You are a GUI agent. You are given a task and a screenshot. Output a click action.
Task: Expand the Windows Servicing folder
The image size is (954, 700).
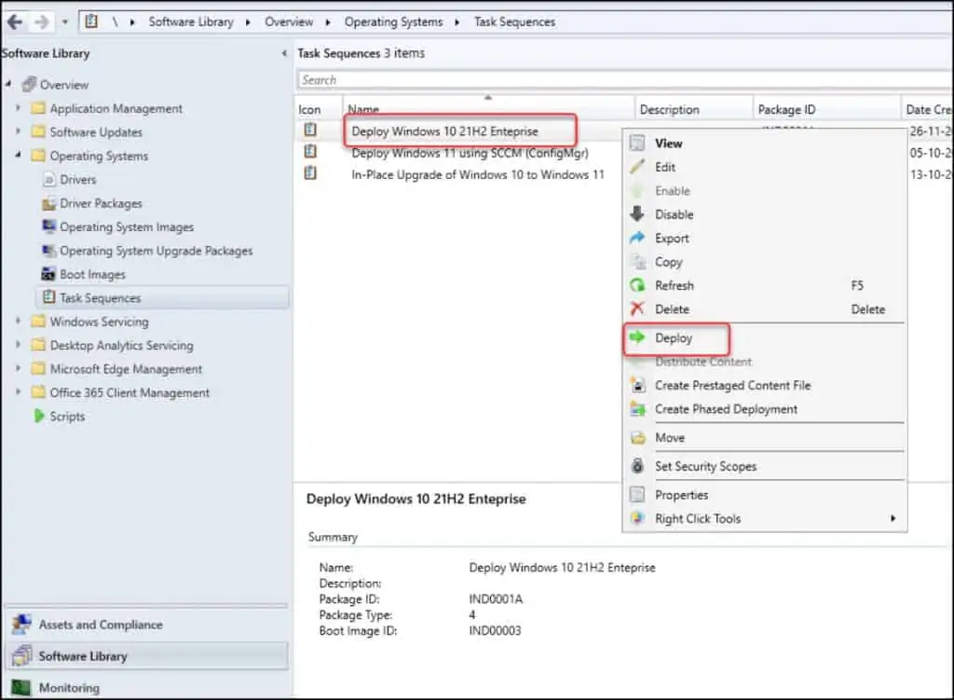19,321
